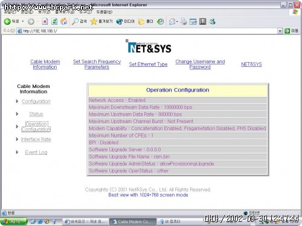
Task: Go to the Home page icon
Action: click(x=64, y=21)
